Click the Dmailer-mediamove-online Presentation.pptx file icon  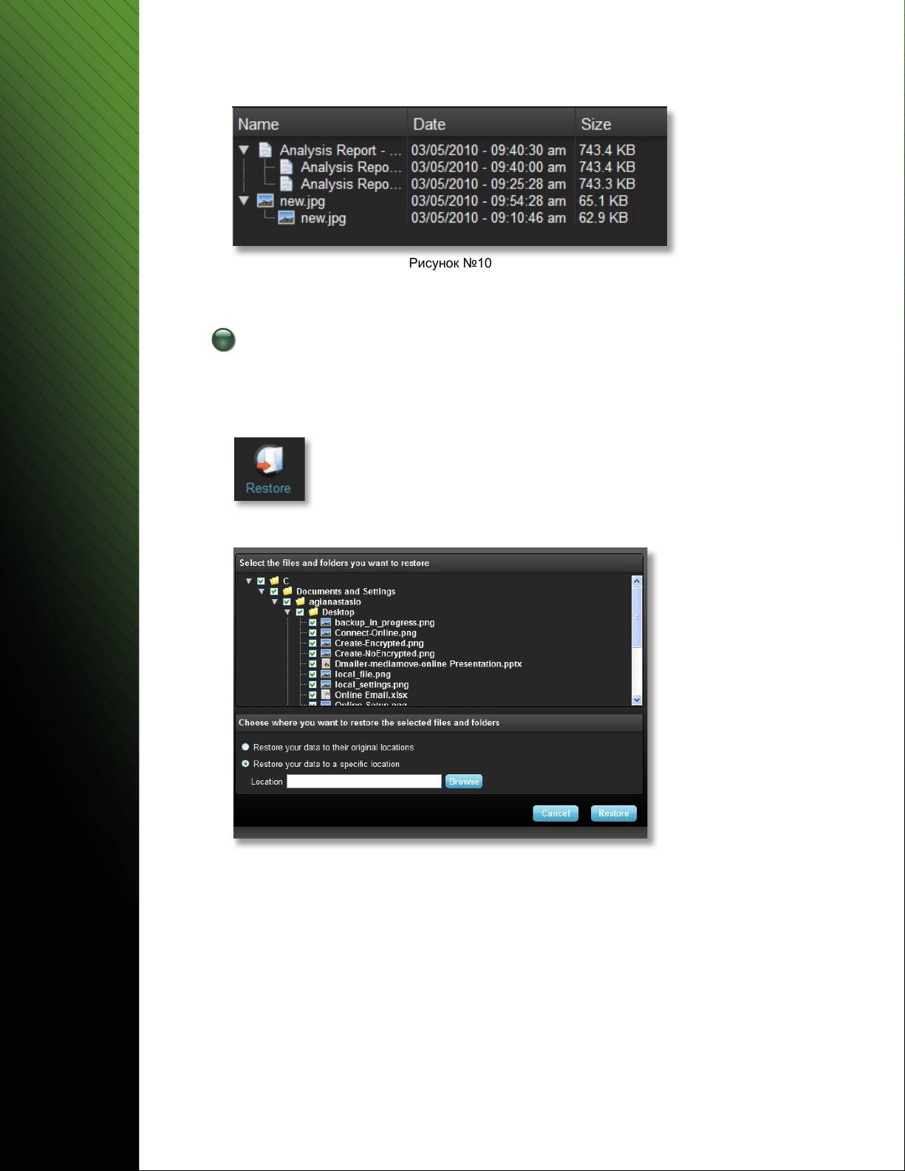pyautogui.click(x=326, y=664)
